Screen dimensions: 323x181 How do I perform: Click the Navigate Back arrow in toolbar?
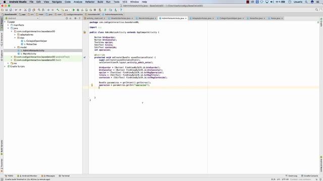[x=48, y=10]
